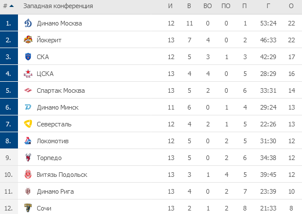
Task: Click the Динамо Минск logo
Action: (x=28, y=107)
